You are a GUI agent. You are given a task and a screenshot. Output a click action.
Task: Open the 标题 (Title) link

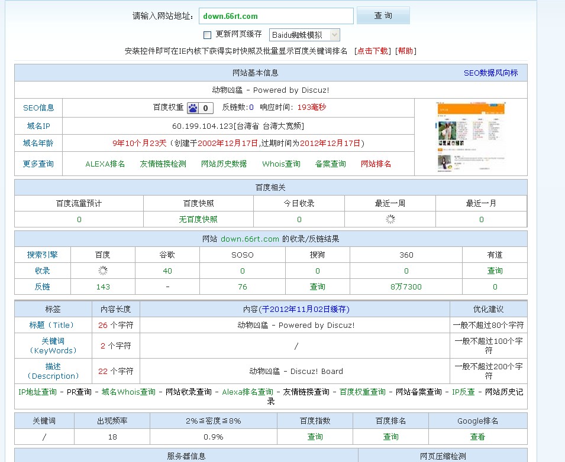coord(53,326)
